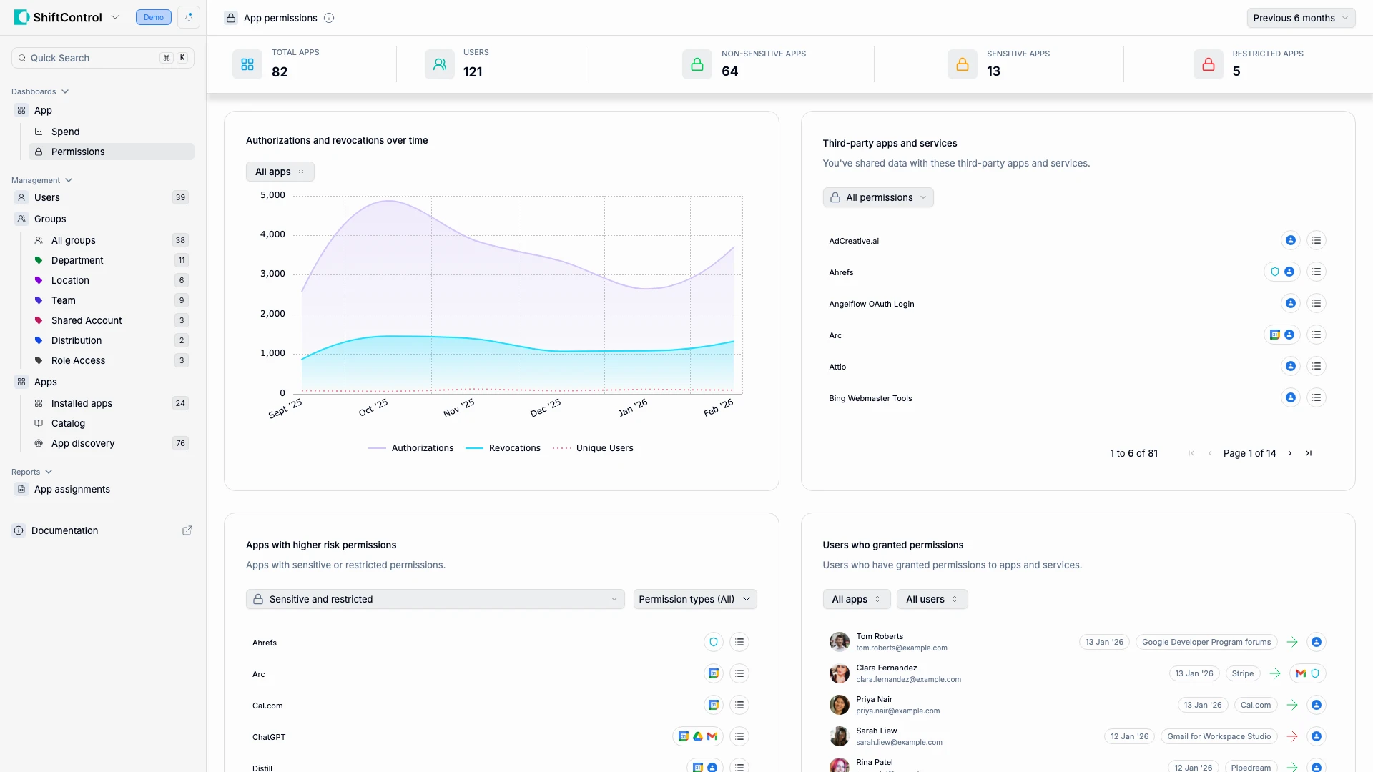Open Spend dashboard in sidebar
1373x772 pixels.
click(65, 132)
